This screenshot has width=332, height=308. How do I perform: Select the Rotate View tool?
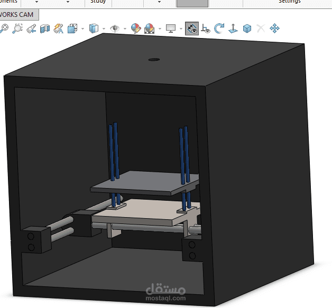pos(219,29)
